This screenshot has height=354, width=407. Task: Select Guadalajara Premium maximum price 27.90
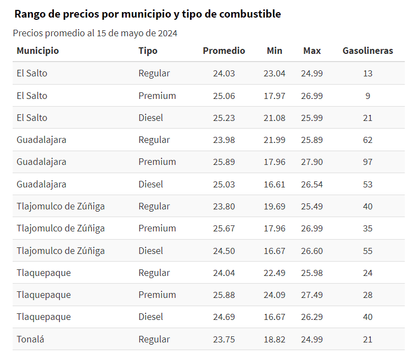[x=311, y=162]
